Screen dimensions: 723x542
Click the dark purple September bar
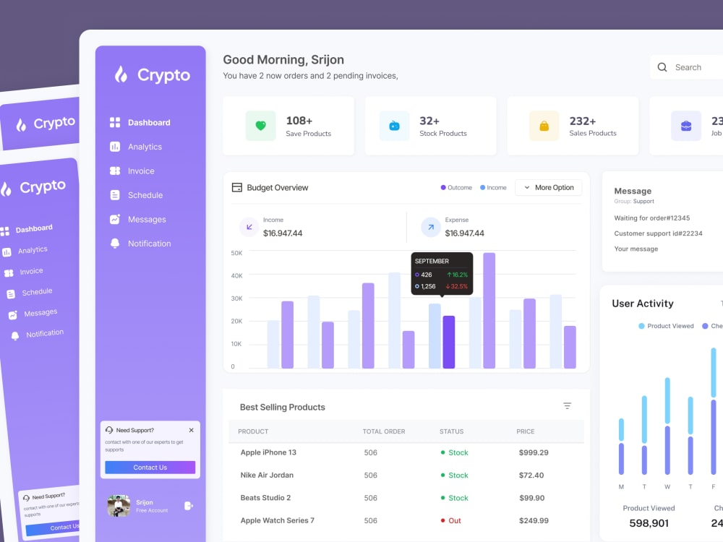[449, 342]
